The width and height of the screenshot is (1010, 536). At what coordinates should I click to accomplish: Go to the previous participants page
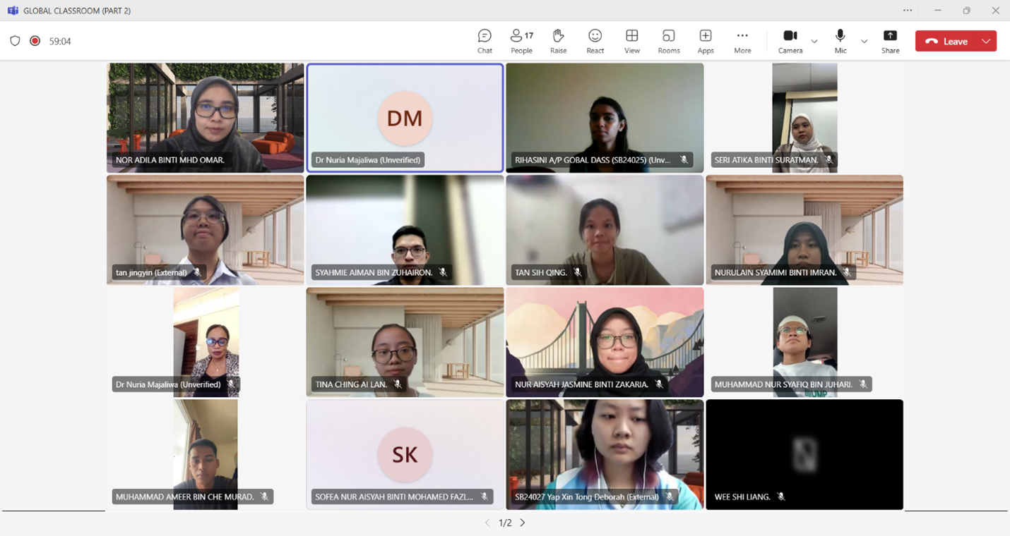point(487,523)
